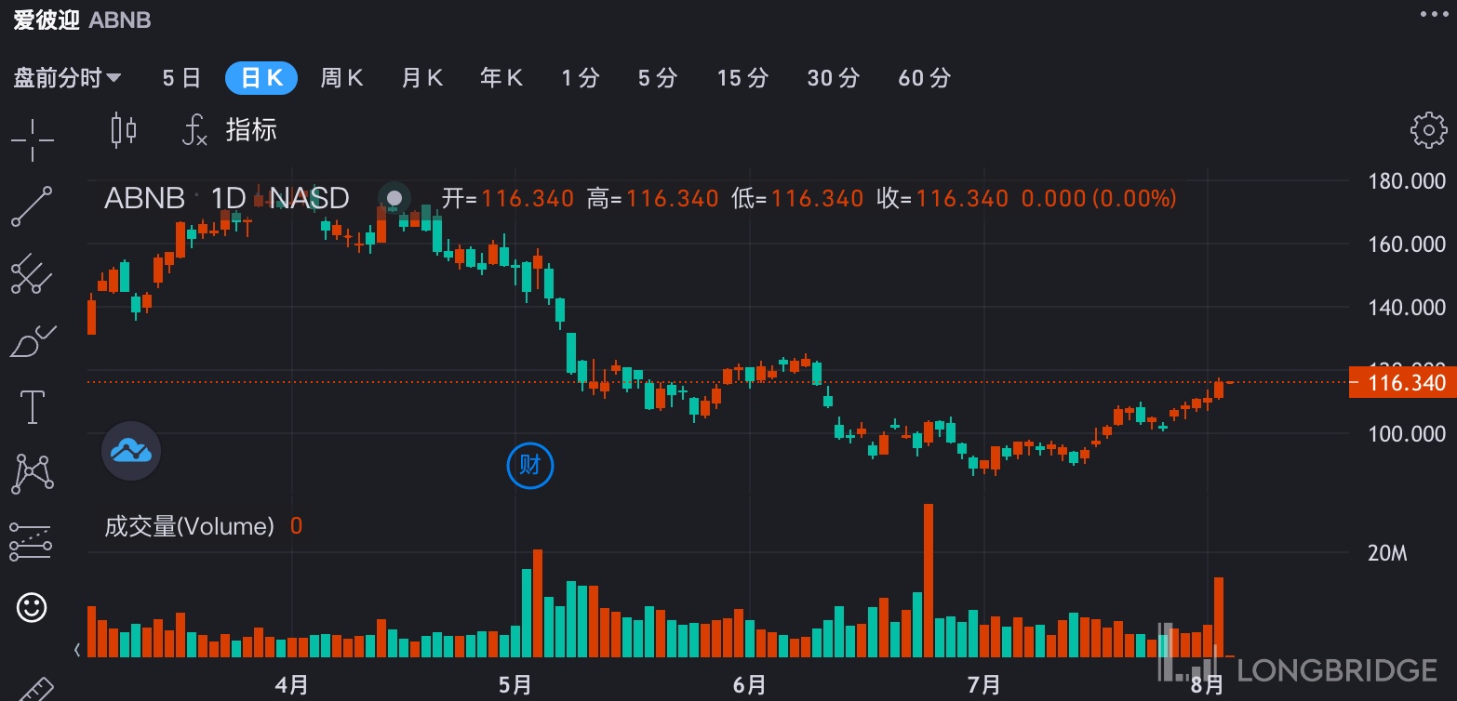The height and width of the screenshot is (701, 1457).
Task: Switch to the 5日 timeframe
Action: (x=181, y=78)
